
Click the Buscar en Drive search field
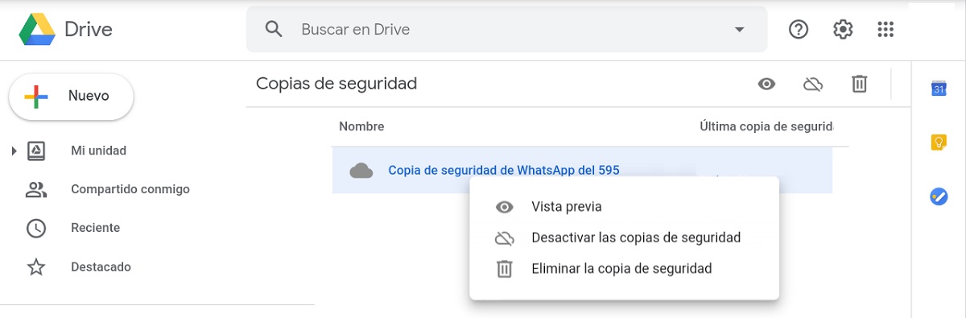(x=507, y=30)
